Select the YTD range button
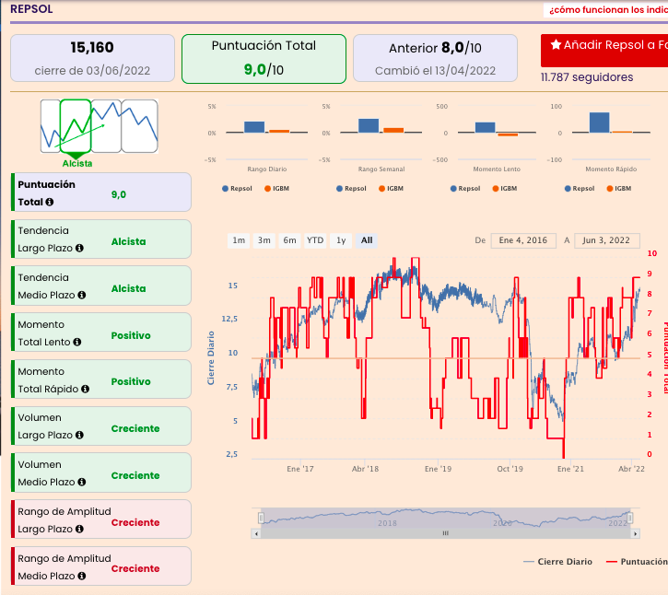This screenshot has width=668, height=595. (315, 240)
